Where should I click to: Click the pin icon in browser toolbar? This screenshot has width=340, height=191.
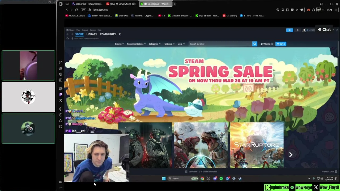pyautogui.click(x=283, y=10)
